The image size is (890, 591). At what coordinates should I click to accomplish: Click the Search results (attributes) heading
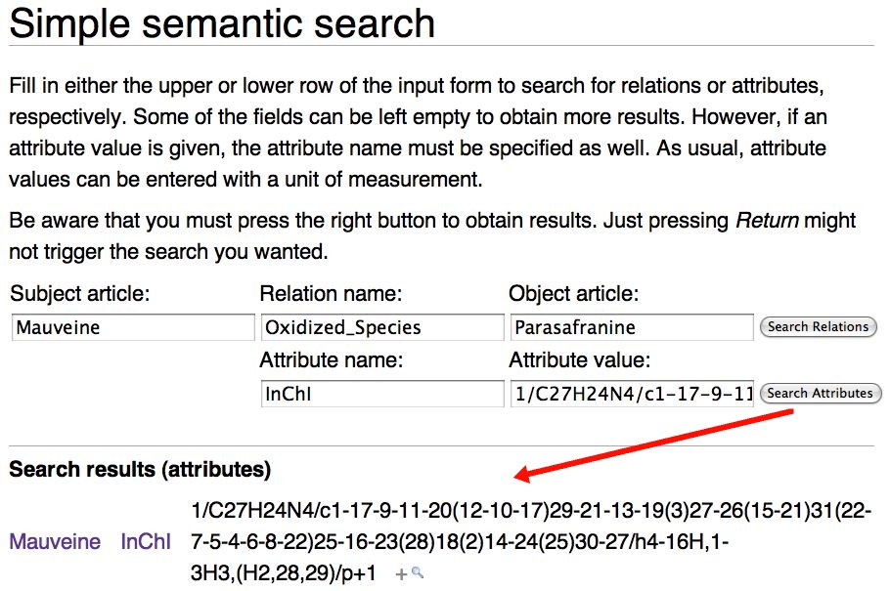click(x=140, y=470)
